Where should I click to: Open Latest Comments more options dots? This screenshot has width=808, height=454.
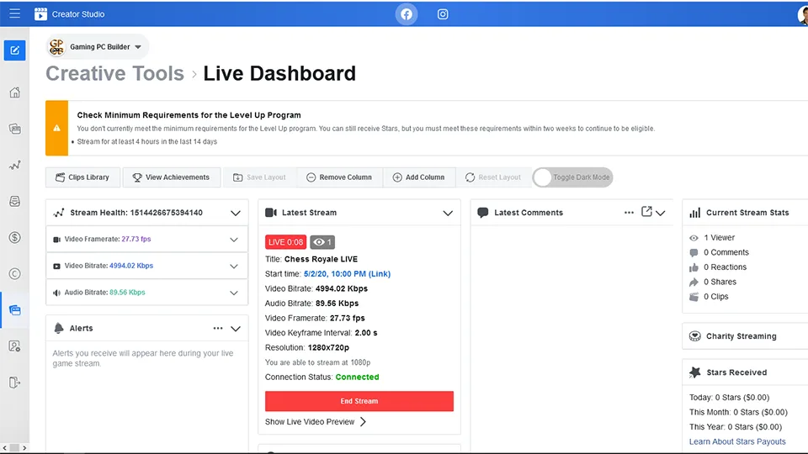[x=629, y=213]
